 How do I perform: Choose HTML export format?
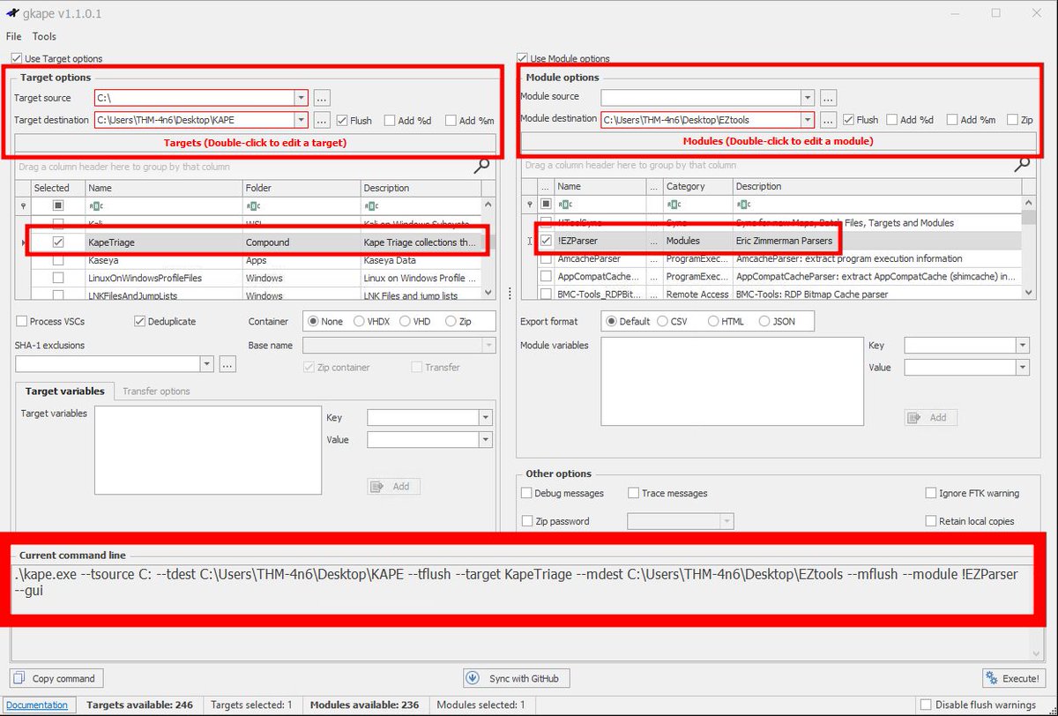point(712,321)
